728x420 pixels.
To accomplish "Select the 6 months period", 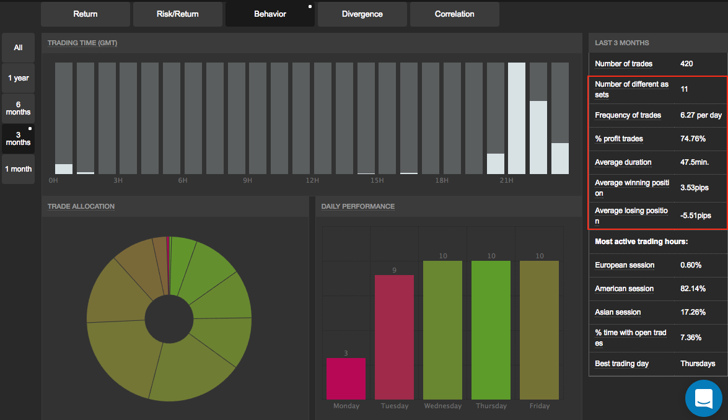I will 18,108.
